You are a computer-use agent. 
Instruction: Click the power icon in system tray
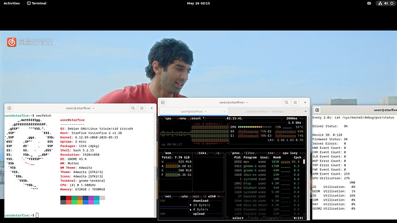(x=392, y=3)
